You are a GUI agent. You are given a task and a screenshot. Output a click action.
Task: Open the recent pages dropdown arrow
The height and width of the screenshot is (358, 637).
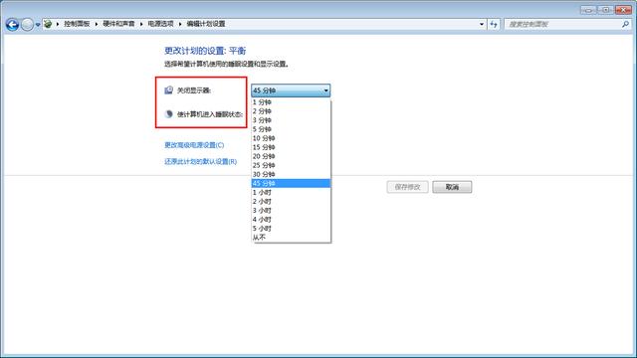(x=38, y=25)
